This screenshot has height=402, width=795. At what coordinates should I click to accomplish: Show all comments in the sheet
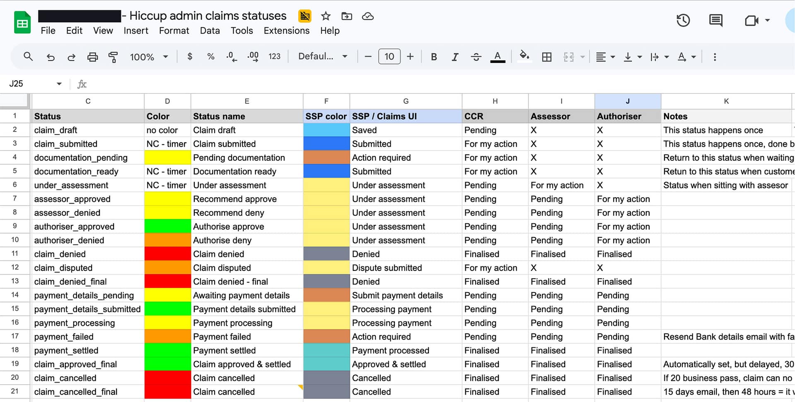[x=715, y=20]
